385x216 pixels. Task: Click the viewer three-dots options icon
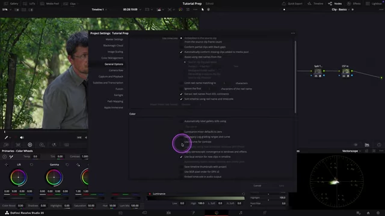195,10
